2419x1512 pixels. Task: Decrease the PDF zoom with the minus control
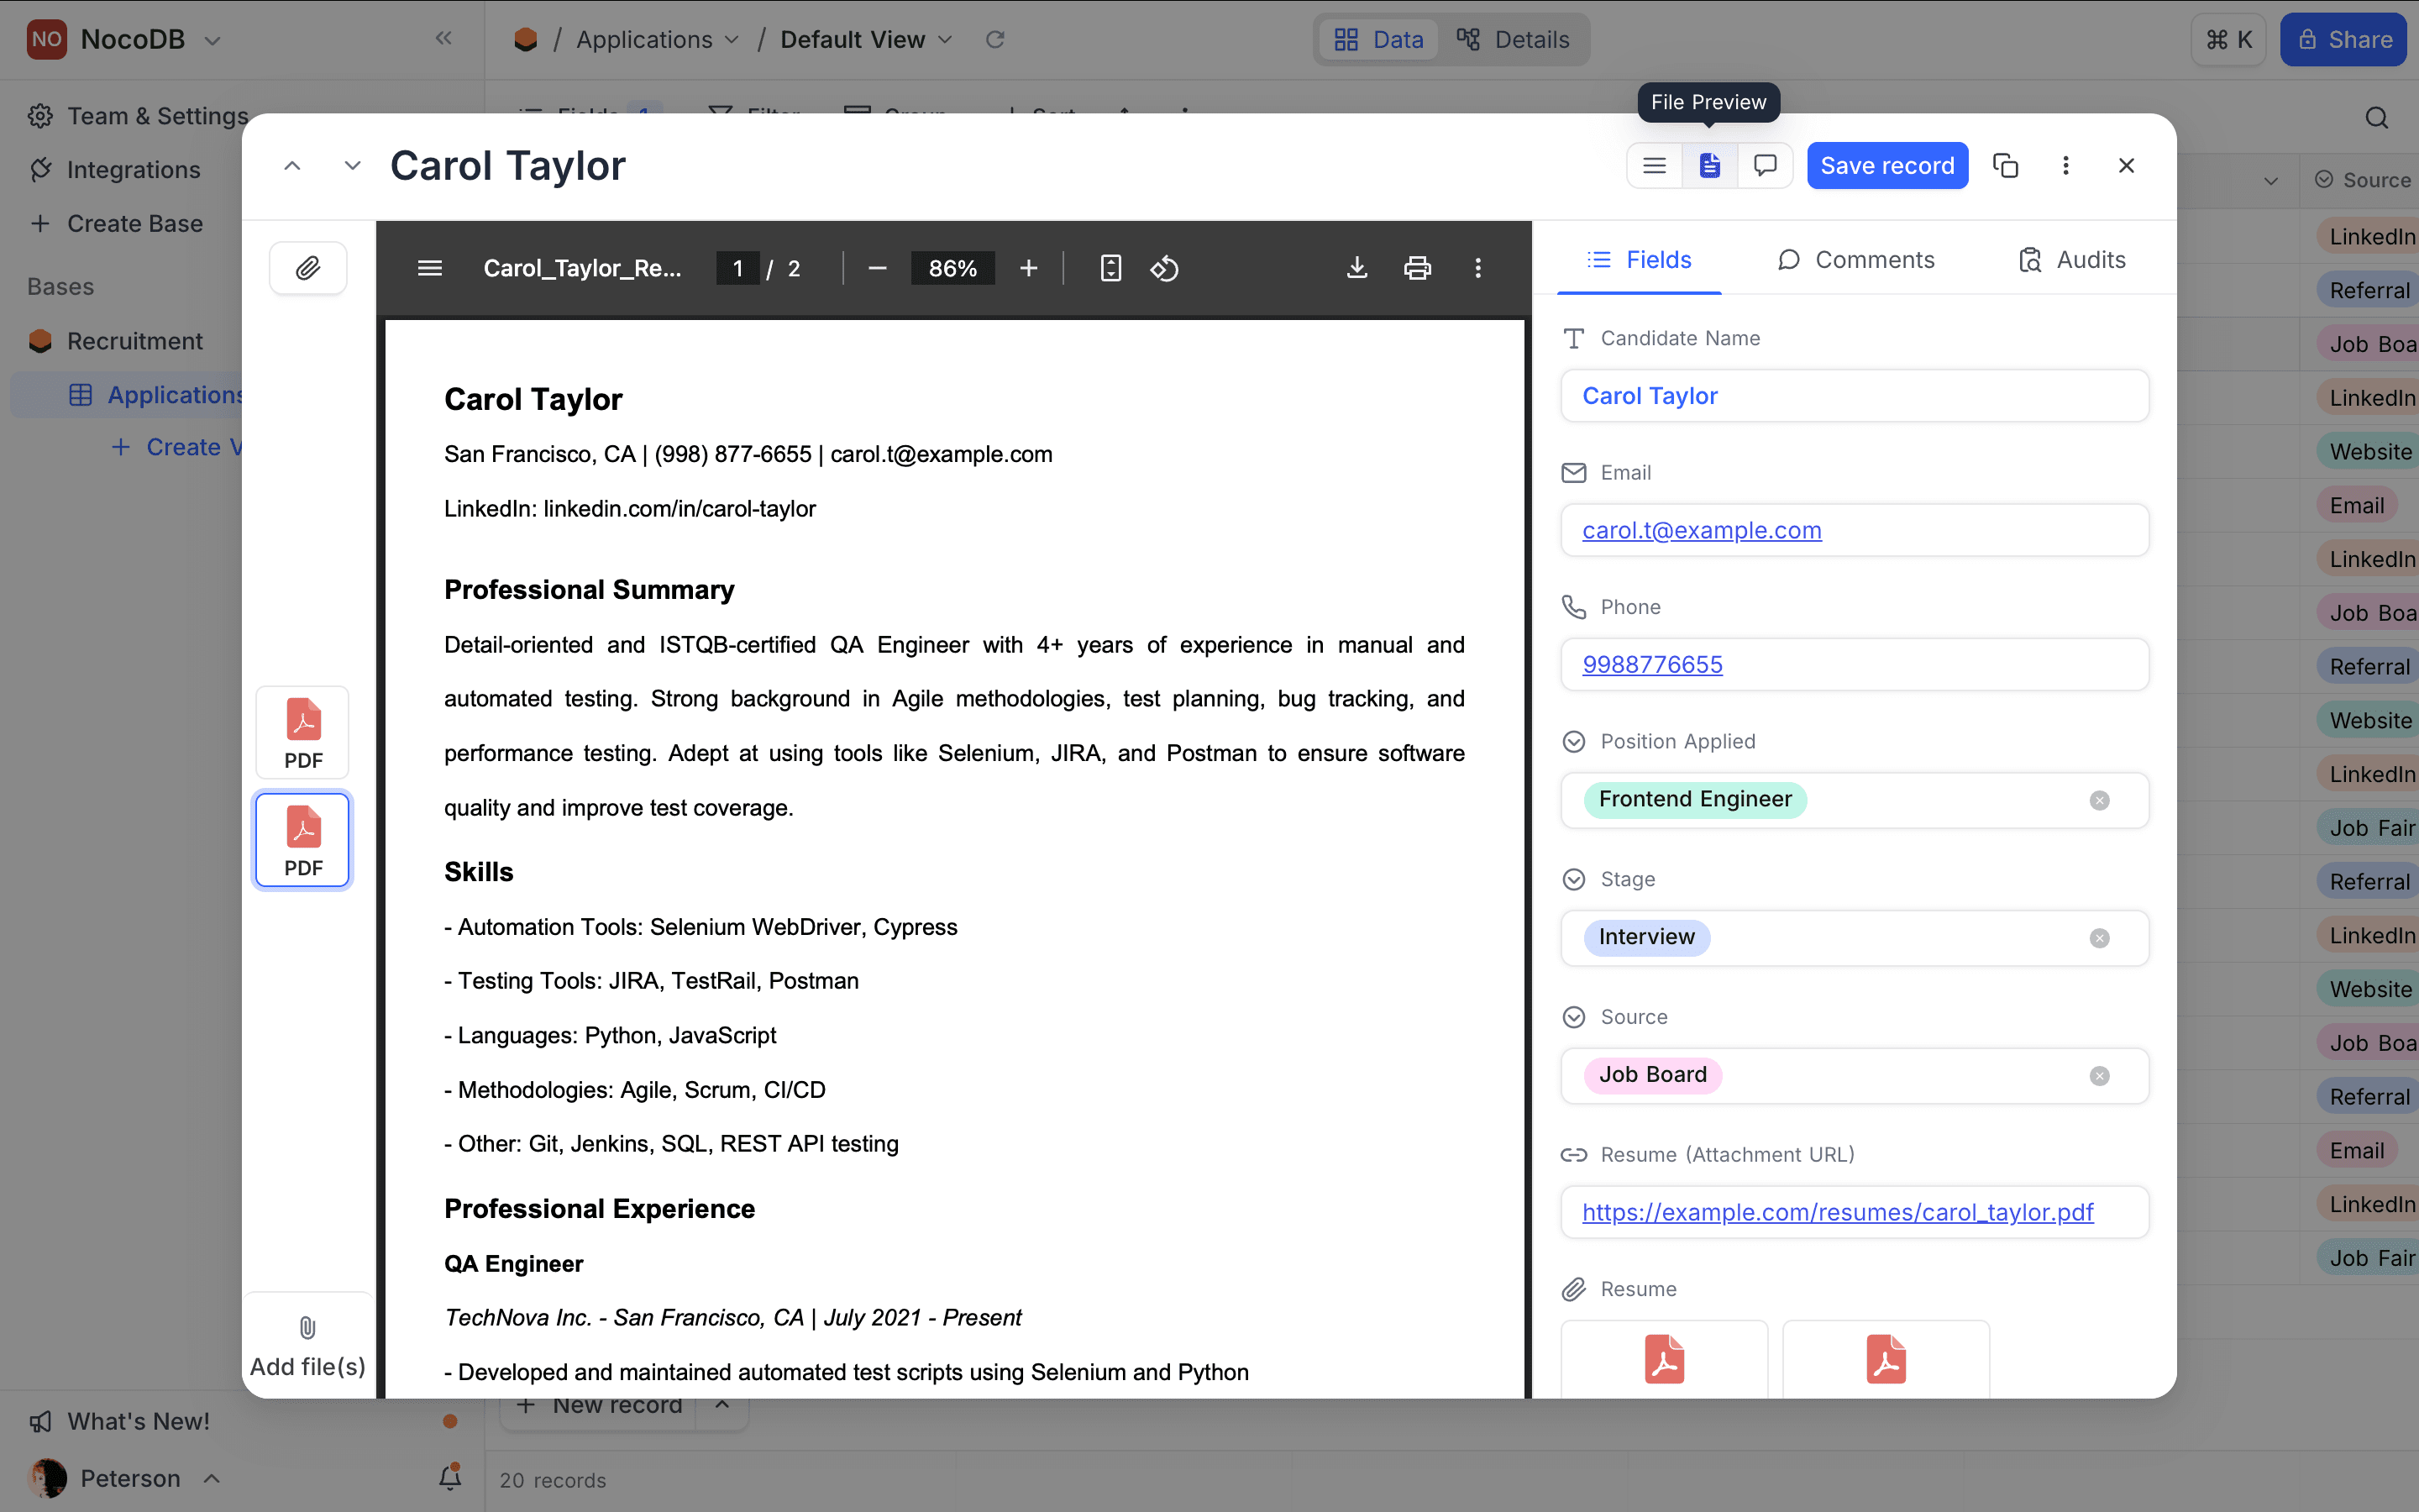[x=877, y=268]
